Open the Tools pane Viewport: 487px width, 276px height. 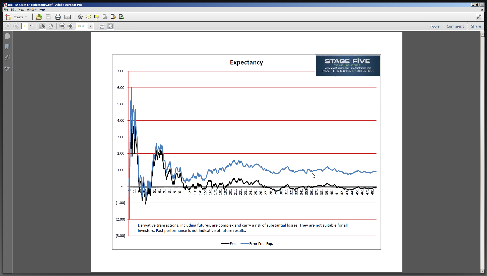pos(434,26)
